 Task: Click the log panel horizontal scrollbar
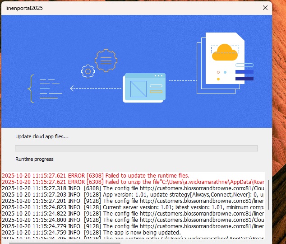point(63,243)
